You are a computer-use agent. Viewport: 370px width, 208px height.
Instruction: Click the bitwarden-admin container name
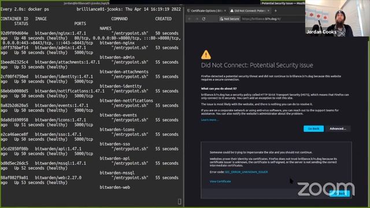click(117, 57)
